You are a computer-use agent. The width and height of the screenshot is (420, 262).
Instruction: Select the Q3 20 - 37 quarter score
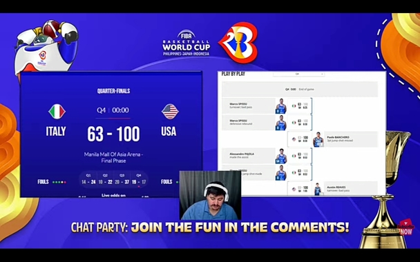coord(122,179)
